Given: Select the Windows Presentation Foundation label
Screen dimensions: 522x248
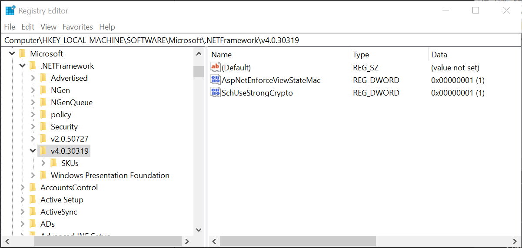Looking at the screenshot, I should click(x=110, y=175).
